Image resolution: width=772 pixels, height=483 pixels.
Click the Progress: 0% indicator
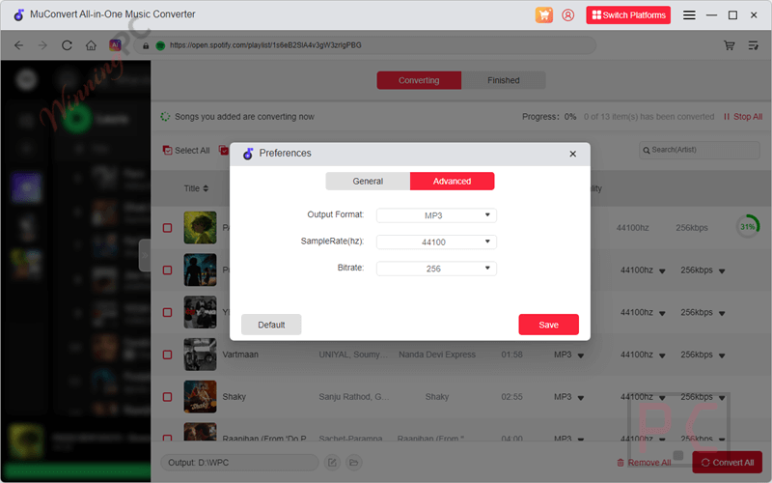[x=549, y=117]
